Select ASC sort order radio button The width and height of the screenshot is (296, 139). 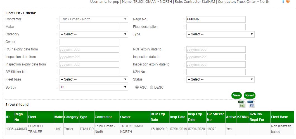tap(137, 87)
